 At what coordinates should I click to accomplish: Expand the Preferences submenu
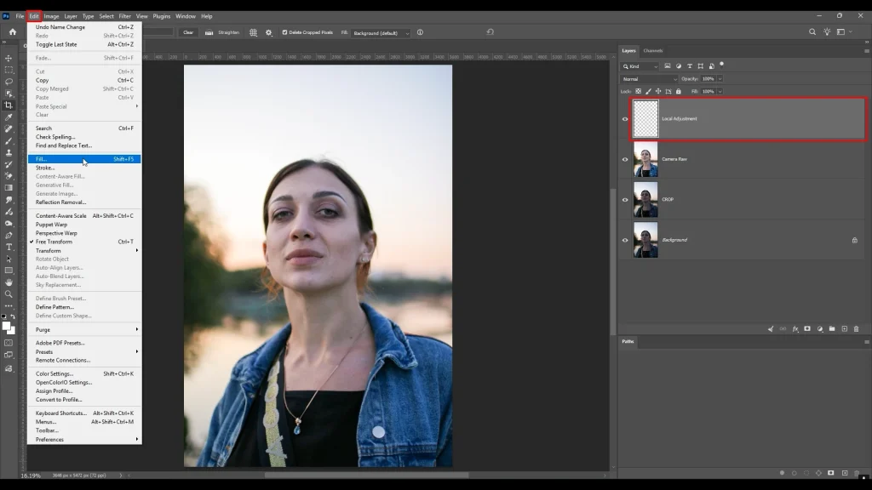(84, 440)
